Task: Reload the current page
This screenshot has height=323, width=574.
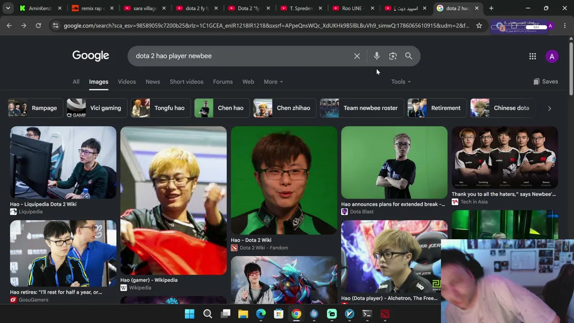Action: coord(39,26)
